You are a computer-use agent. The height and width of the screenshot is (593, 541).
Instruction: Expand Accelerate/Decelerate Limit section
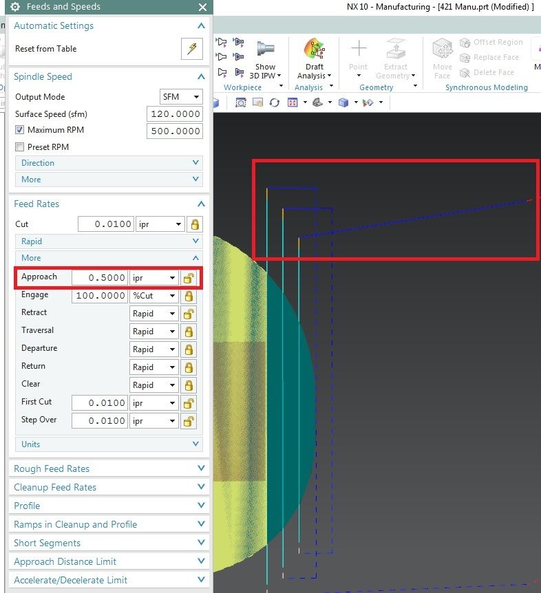(109, 580)
